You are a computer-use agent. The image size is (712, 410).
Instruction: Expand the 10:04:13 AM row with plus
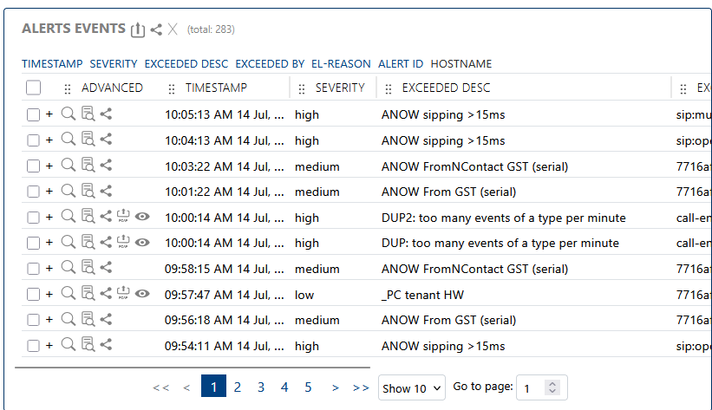(49, 140)
